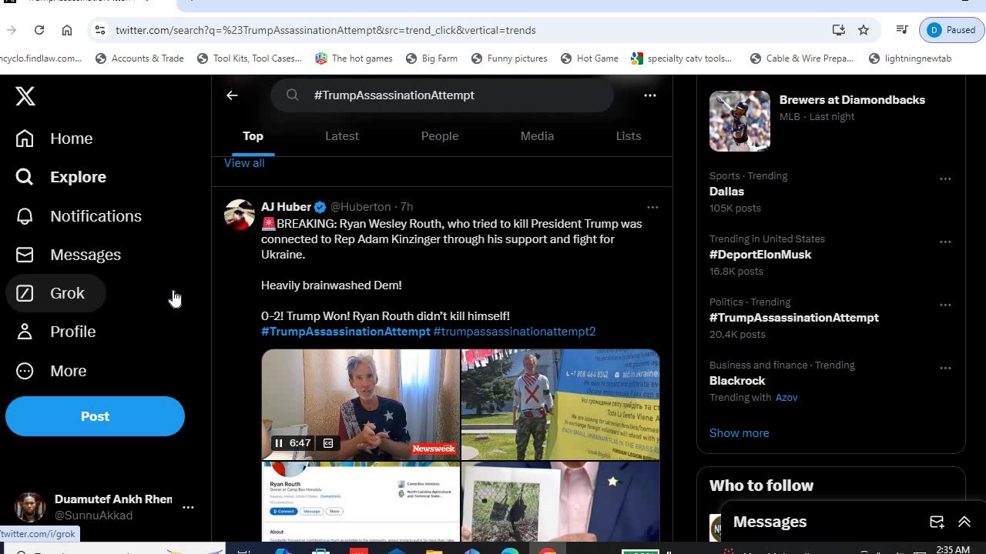
Task: Open Profile from the sidebar
Action: click(x=56, y=332)
